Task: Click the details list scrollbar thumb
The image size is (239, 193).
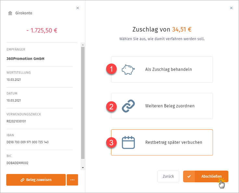Action: (83, 103)
